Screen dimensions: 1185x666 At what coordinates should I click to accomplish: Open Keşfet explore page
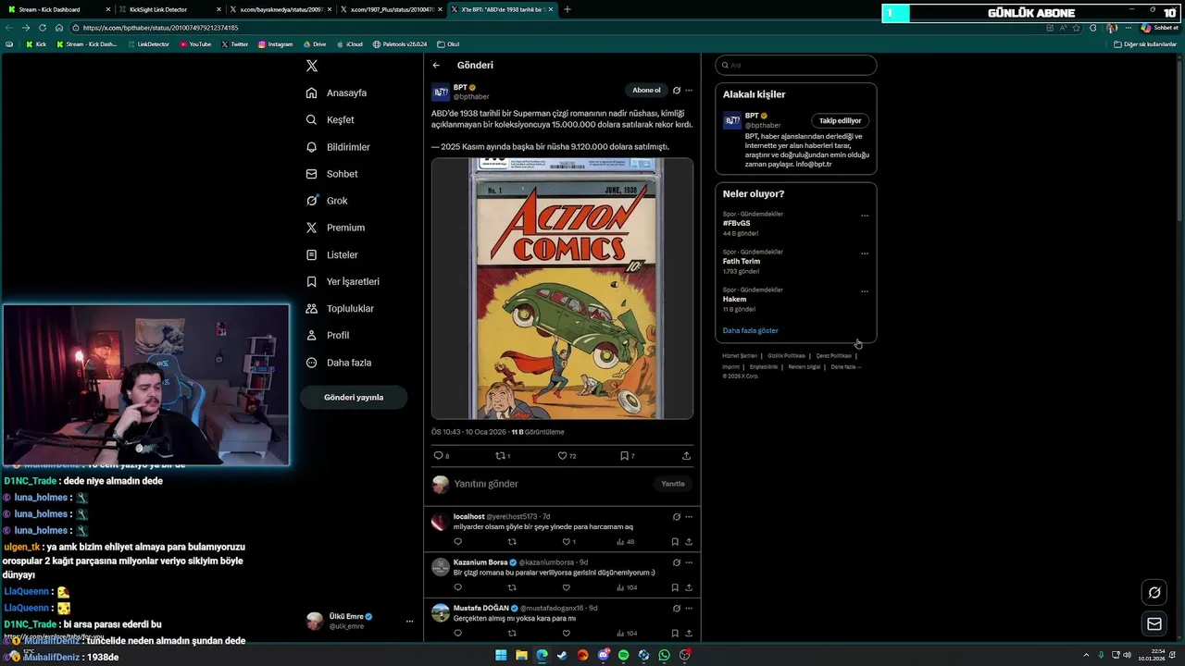tap(330, 119)
